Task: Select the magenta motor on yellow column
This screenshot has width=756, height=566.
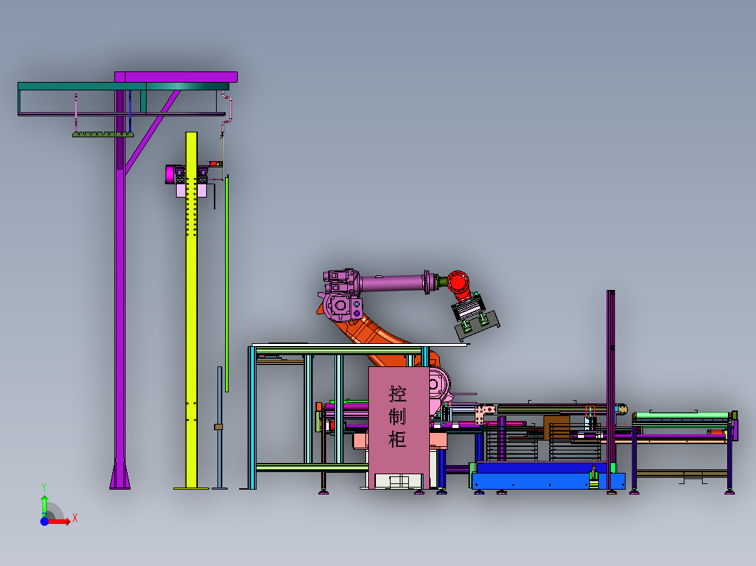Action: [170, 174]
